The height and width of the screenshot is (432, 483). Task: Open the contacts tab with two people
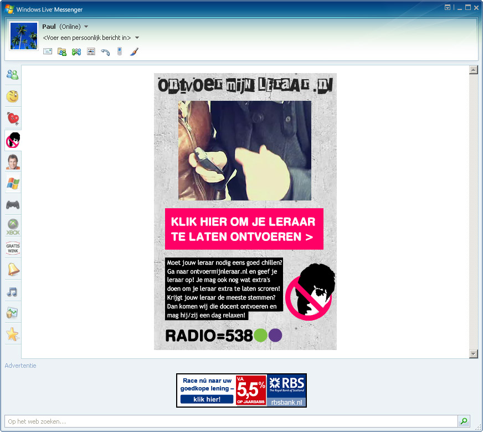click(13, 75)
